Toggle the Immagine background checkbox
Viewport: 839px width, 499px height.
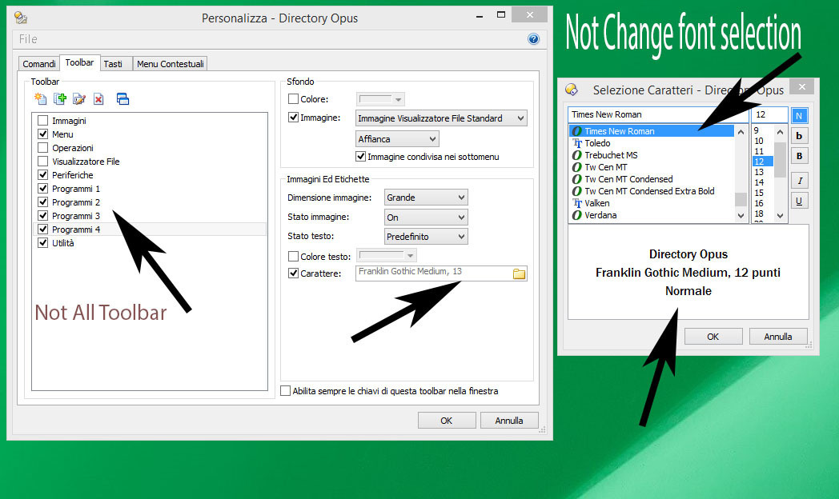293,117
